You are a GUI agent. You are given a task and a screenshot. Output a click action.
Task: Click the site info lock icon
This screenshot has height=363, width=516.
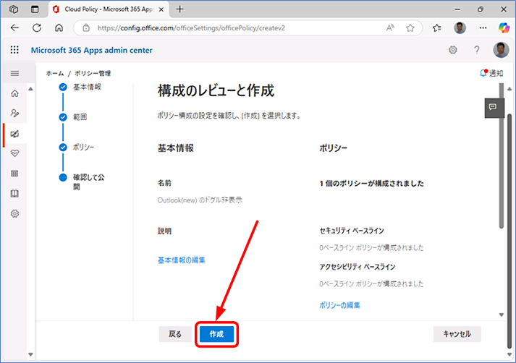click(x=86, y=28)
